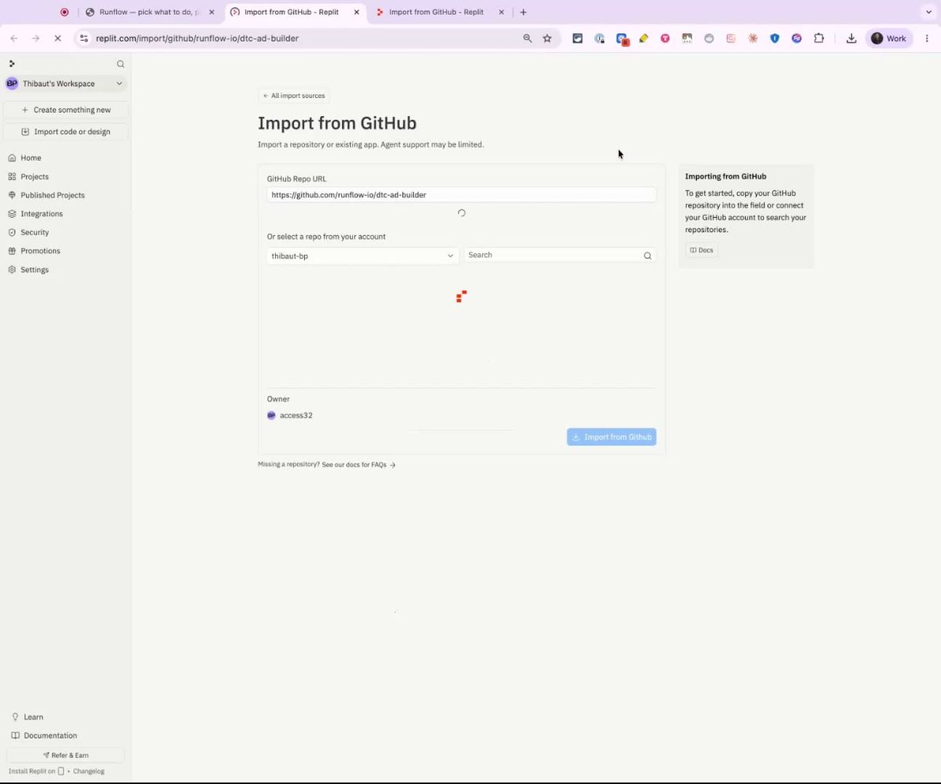The width and height of the screenshot is (941, 784).
Task: Open the tab search chevron
Action: coord(929,12)
